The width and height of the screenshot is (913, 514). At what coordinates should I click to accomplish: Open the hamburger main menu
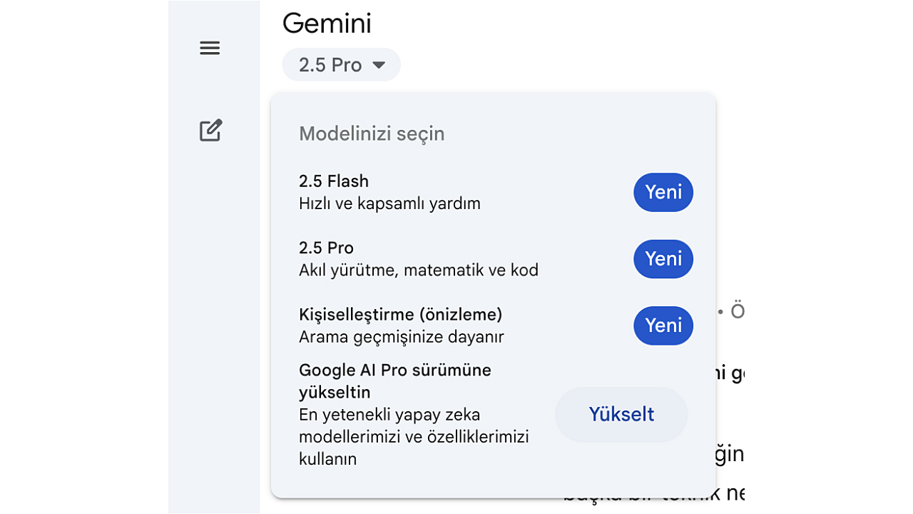point(210,48)
